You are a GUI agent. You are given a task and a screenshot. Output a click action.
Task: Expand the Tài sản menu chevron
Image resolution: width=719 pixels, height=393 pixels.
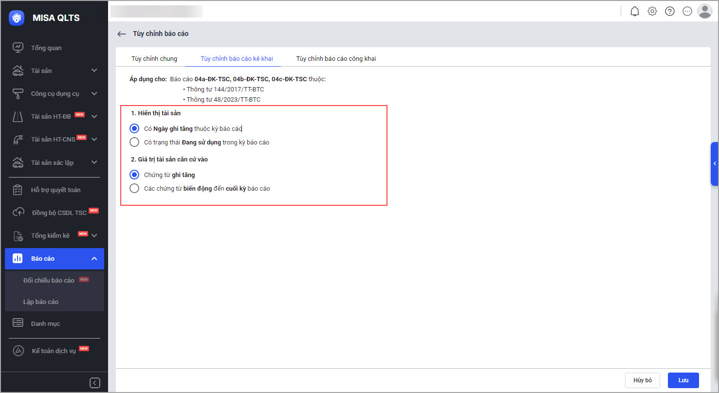(94, 71)
